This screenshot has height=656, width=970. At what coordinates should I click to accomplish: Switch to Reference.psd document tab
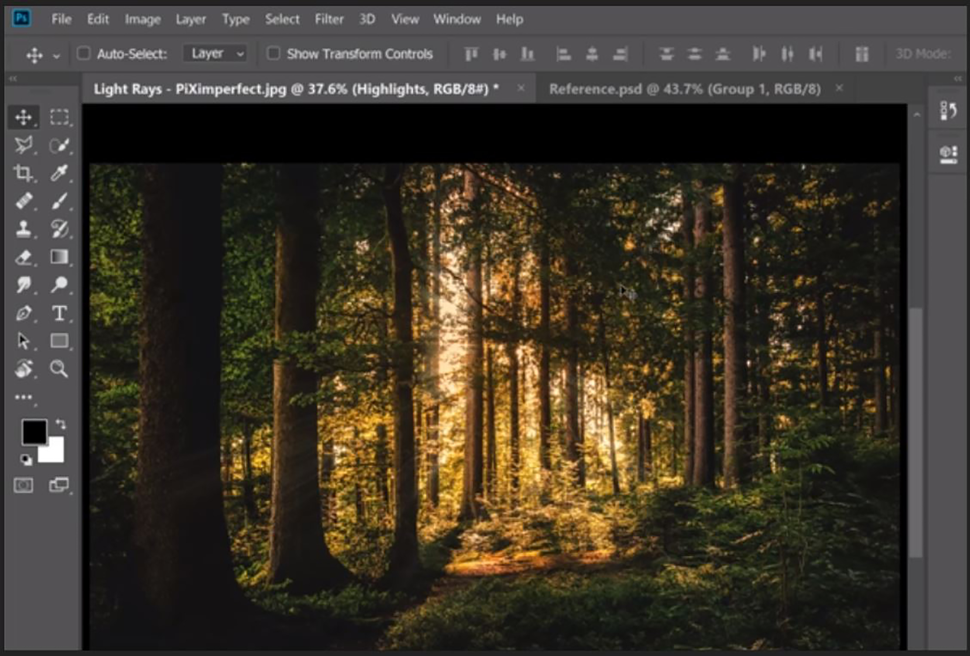685,89
